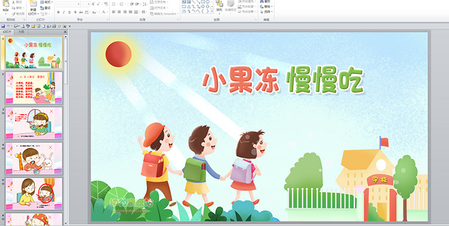This screenshot has width=449, height=226.
Task: Select slide 3 thumbnail in the panel
Action: tap(34, 123)
